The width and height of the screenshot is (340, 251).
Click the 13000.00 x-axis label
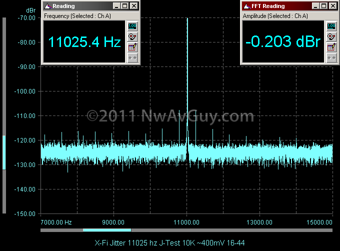tap(259, 222)
